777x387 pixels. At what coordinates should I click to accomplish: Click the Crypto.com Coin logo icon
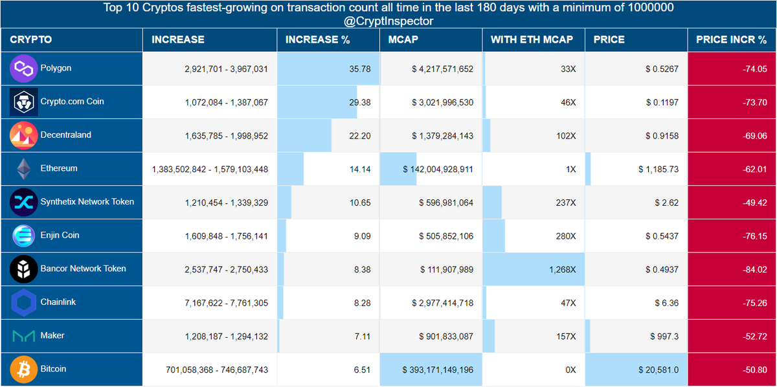click(24, 102)
